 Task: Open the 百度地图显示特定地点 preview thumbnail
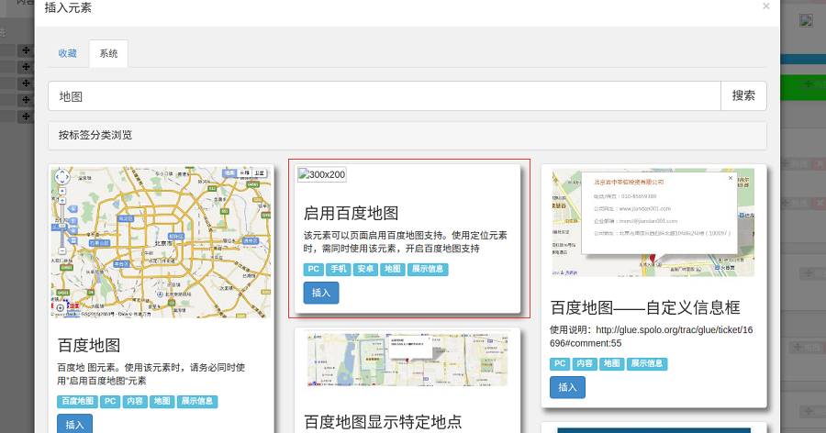pyautogui.click(x=408, y=360)
